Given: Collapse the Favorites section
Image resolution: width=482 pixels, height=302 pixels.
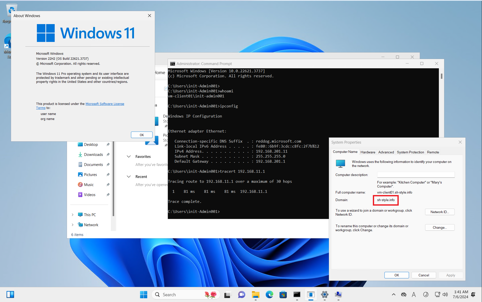Looking at the screenshot, I should (x=129, y=156).
